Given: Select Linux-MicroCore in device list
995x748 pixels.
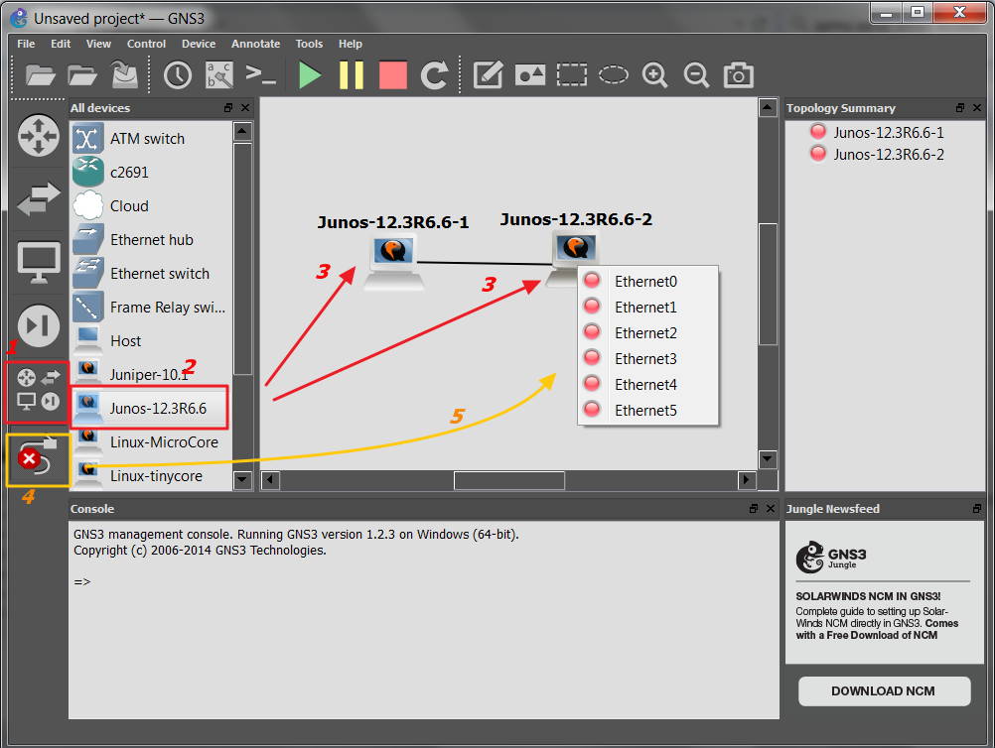Looking at the screenshot, I should tap(151, 441).
